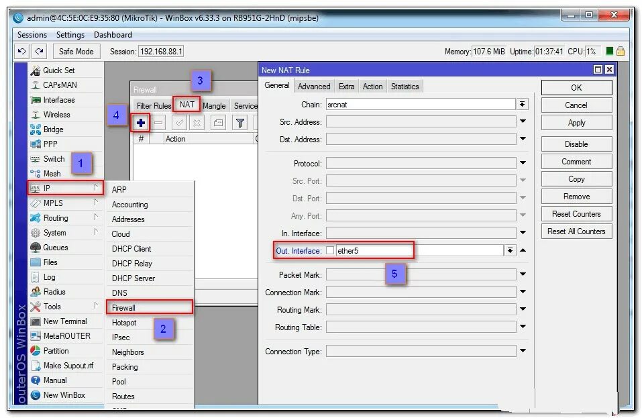642x418 pixels.
Task: Expand the Packet Mark field arrow
Action: pos(523,274)
